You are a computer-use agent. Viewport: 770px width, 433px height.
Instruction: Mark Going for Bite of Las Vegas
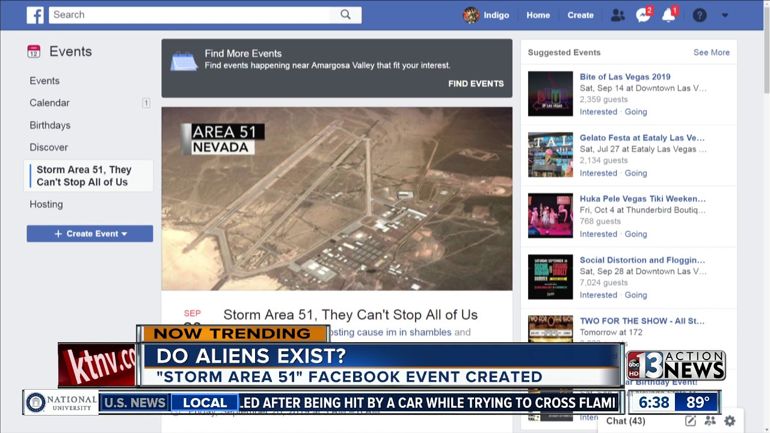click(636, 112)
